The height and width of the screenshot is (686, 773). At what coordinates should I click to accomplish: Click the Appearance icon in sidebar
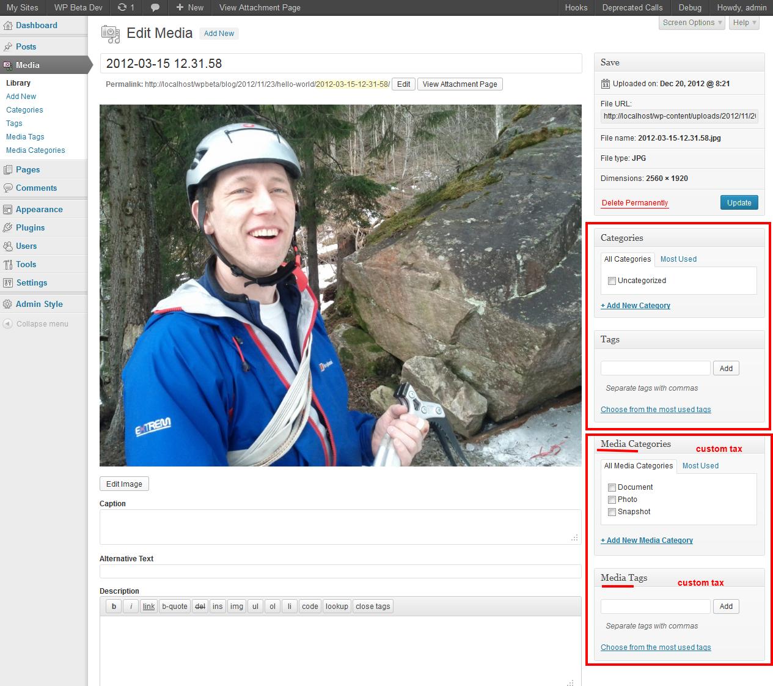pyautogui.click(x=7, y=209)
